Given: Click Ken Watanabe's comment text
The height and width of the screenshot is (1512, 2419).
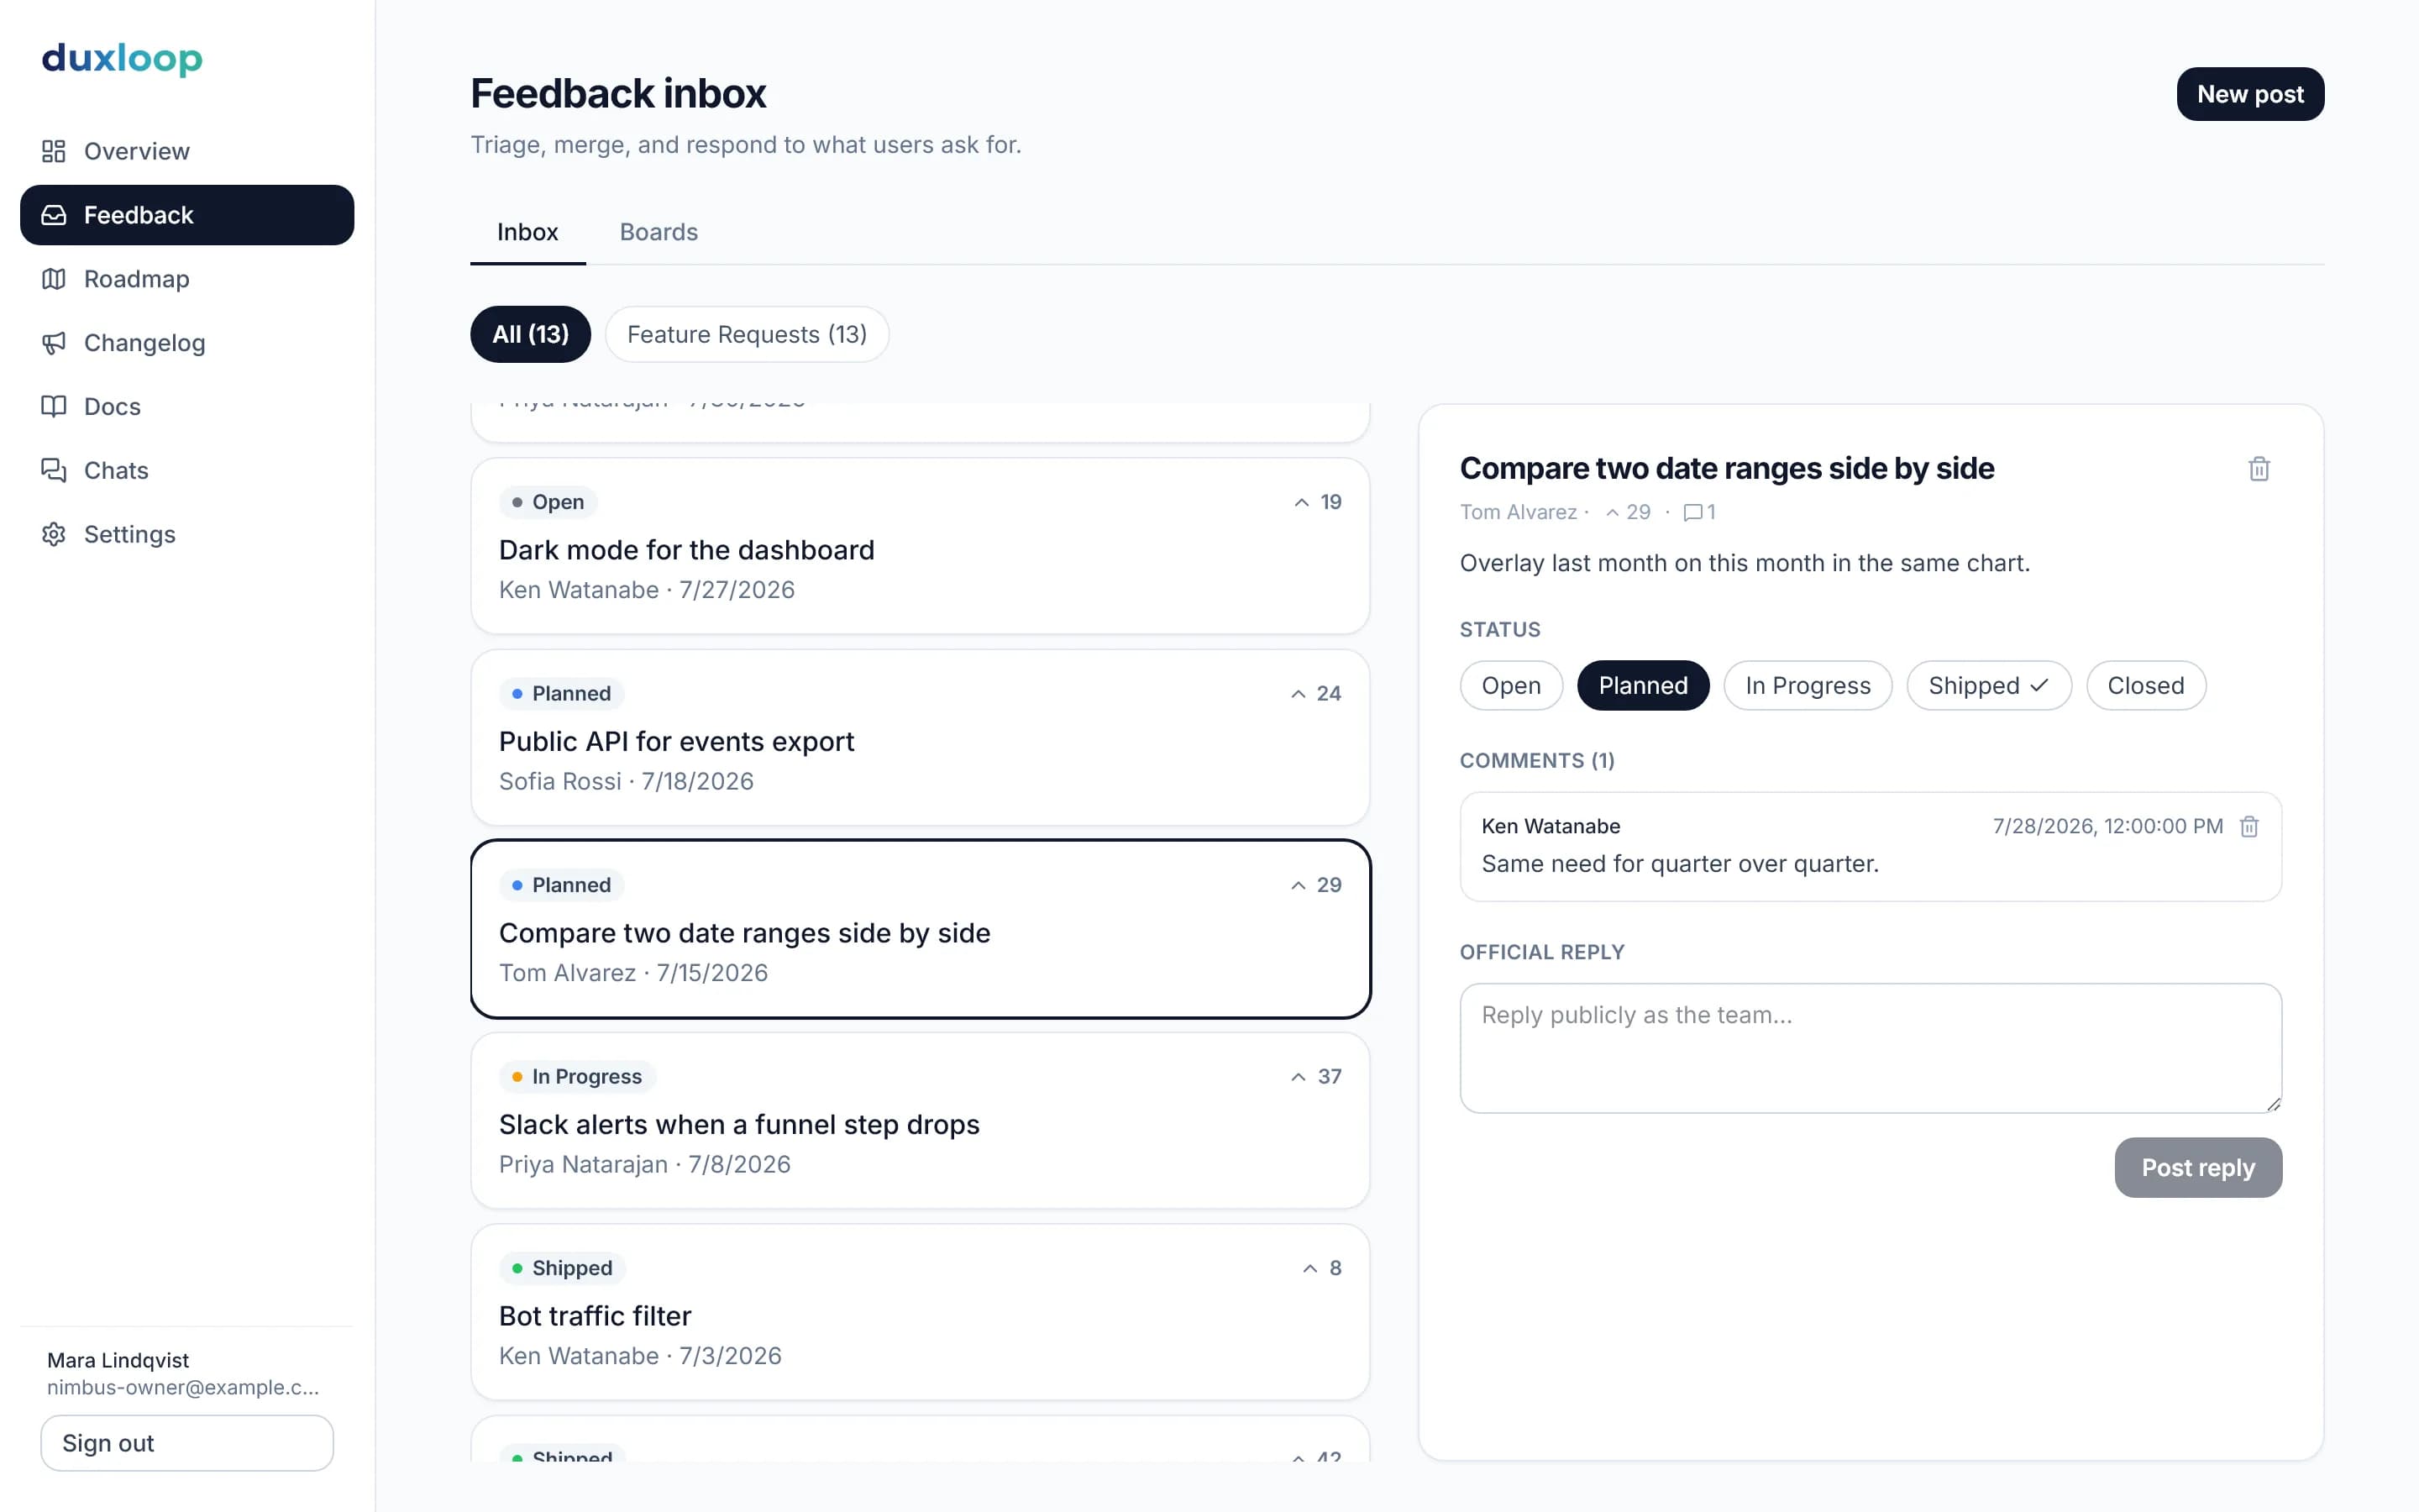Looking at the screenshot, I should [x=1679, y=864].
